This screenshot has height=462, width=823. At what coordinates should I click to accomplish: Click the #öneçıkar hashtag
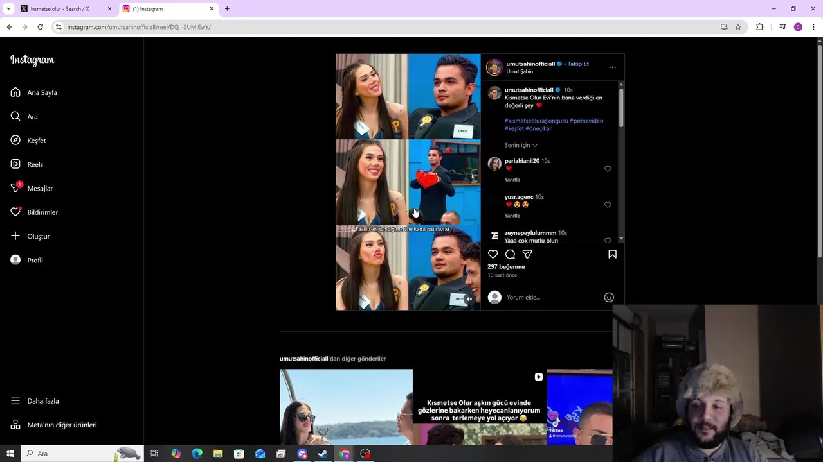(x=539, y=128)
